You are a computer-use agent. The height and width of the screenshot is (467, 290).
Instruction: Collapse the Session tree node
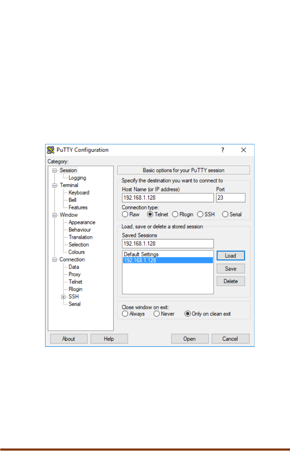[55, 170]
